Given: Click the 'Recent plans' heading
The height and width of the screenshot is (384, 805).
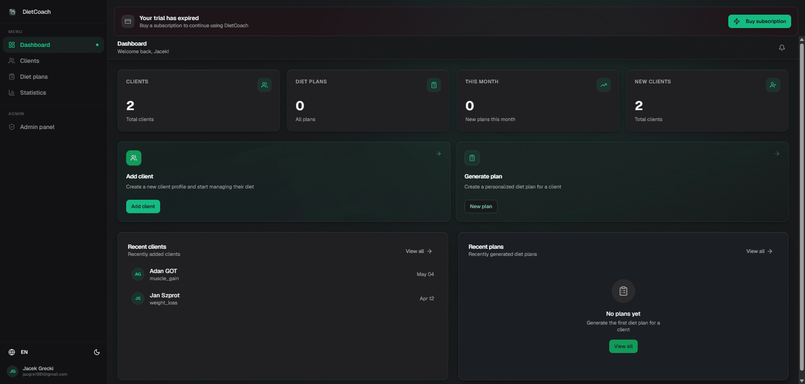Looking at the screenshot, I should (x=486, y=247).
